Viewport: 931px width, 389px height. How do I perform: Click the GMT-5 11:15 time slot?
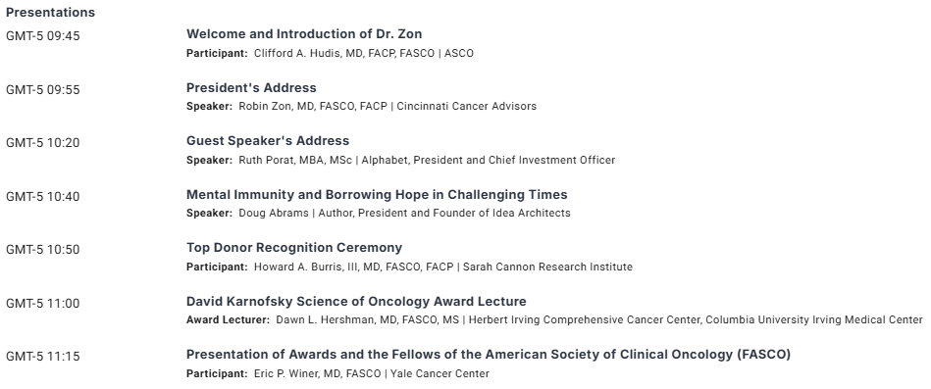coord(43,357)
